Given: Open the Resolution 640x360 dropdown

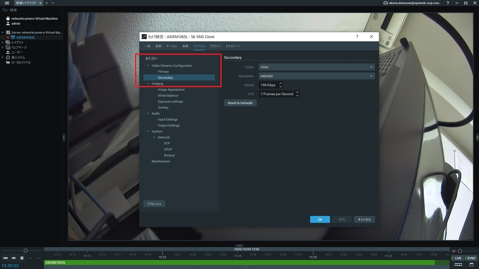Looking at the screenshot, I should tap(317, 76).
